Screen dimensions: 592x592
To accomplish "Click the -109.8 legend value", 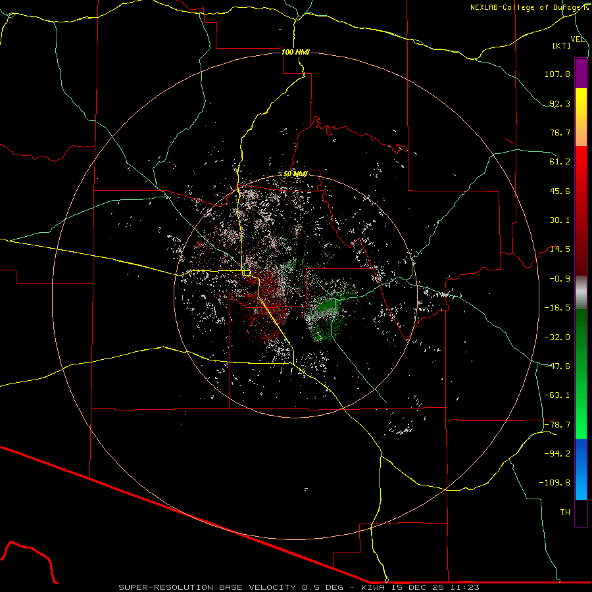I will click(x=555, y=483).
